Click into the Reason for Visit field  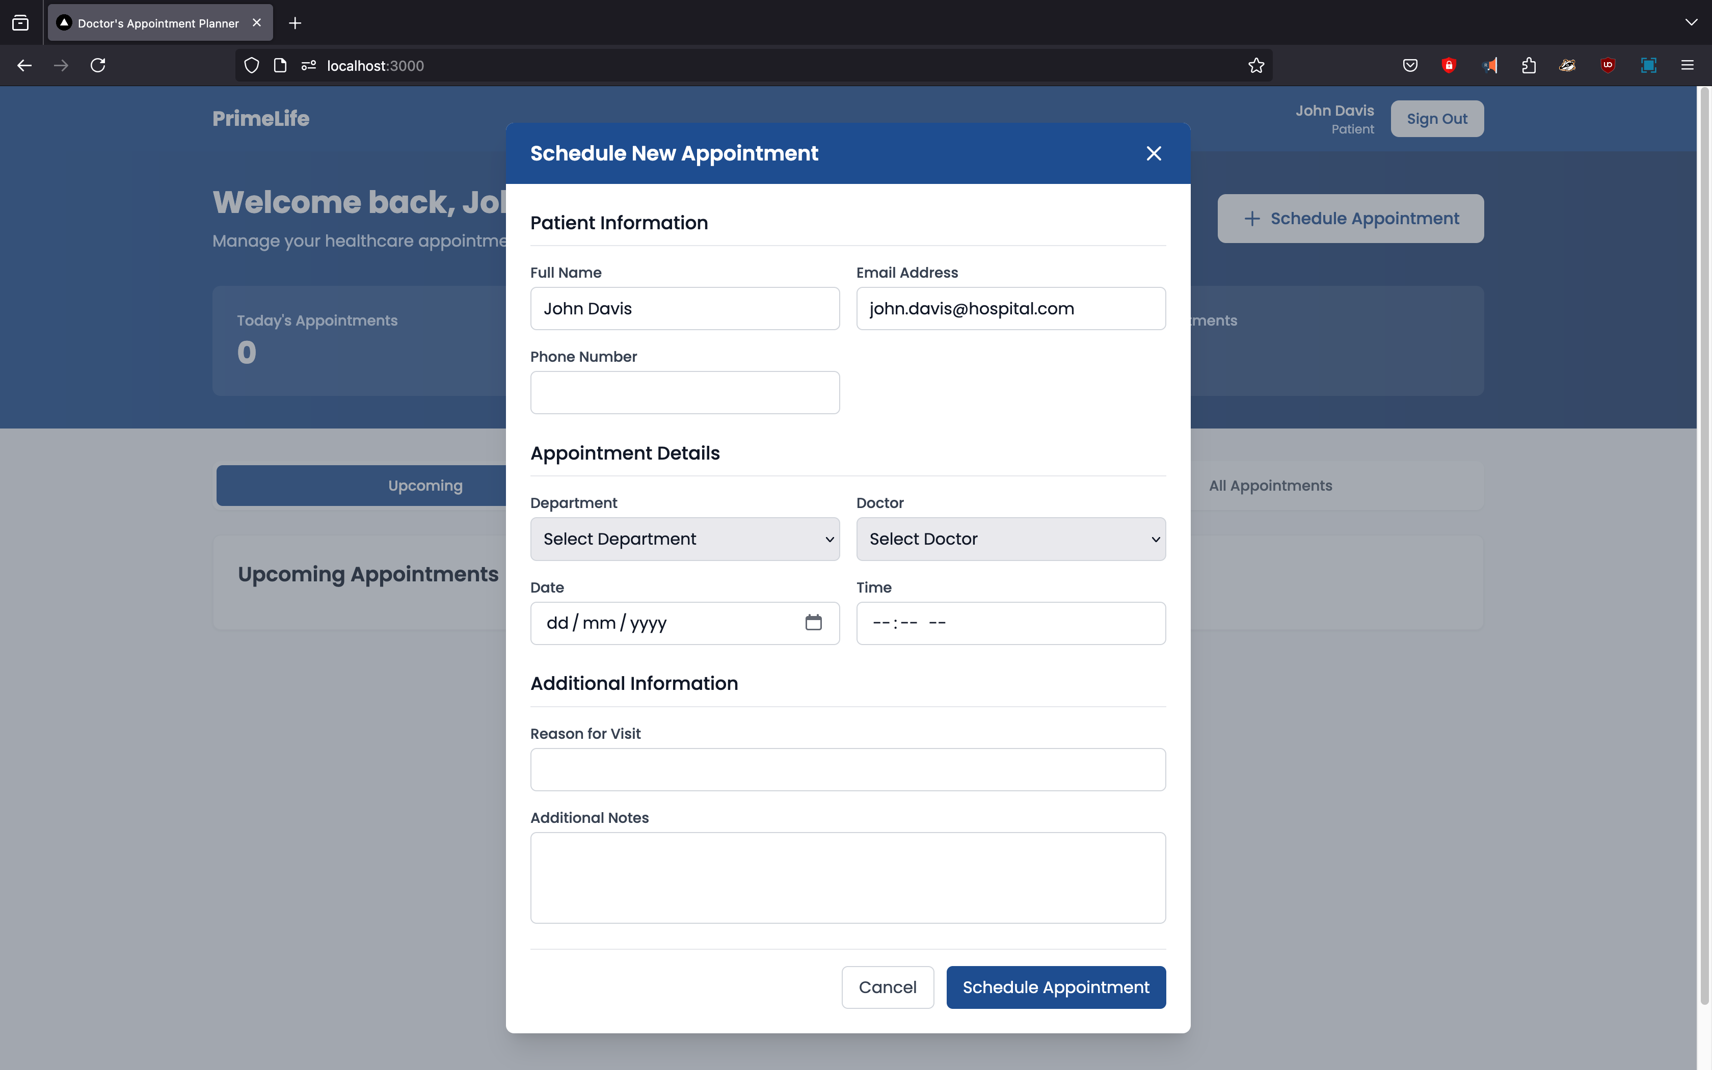[x=847, y=769]
